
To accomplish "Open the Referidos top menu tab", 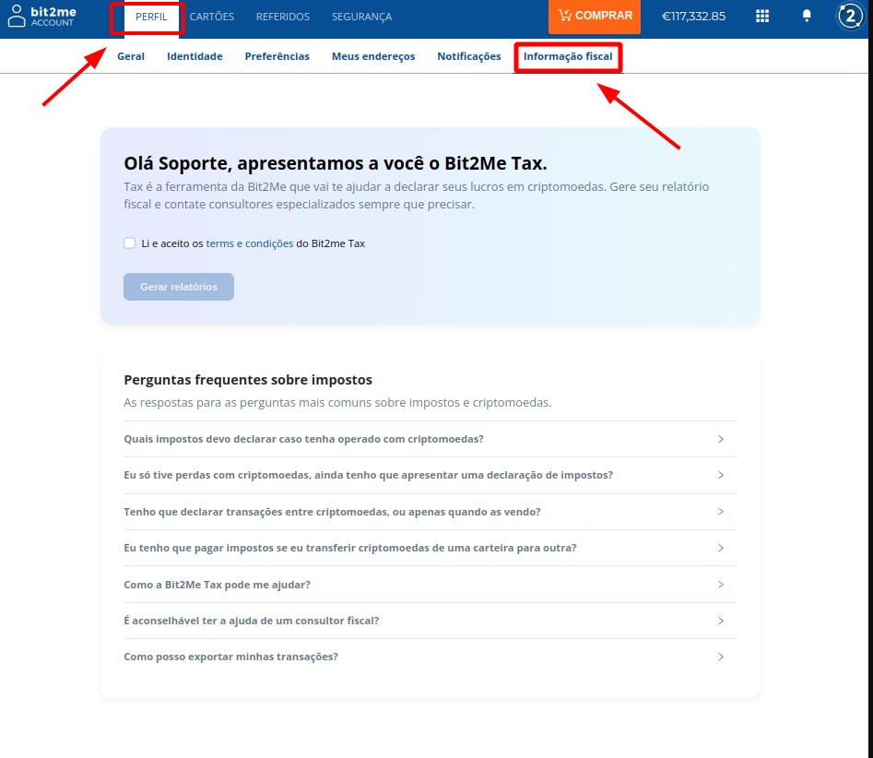I will (x=283, y=17).
